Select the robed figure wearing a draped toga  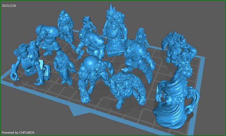[63, 68]
